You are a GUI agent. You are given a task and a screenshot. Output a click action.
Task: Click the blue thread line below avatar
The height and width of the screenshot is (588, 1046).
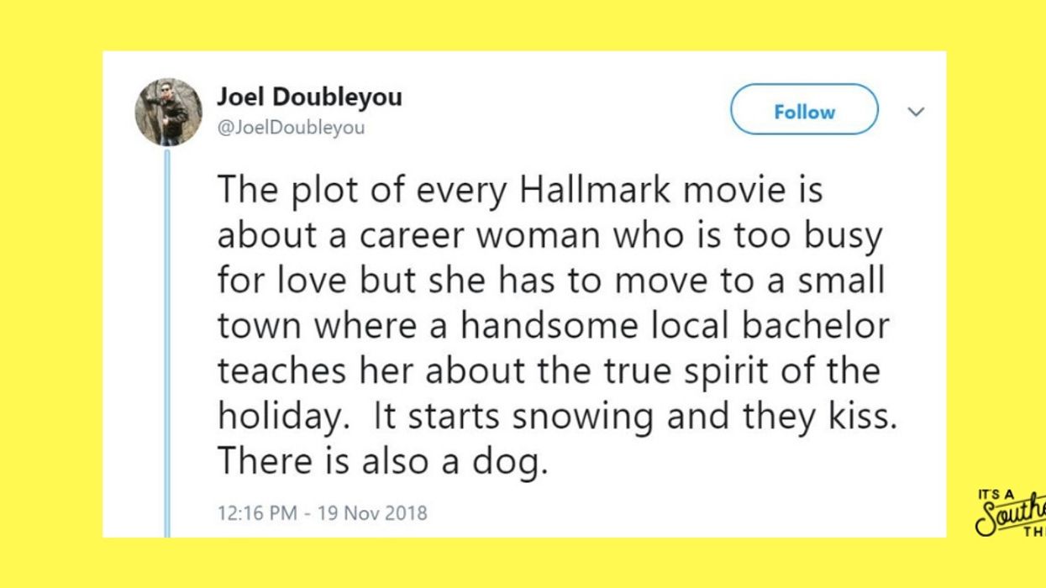166,336
